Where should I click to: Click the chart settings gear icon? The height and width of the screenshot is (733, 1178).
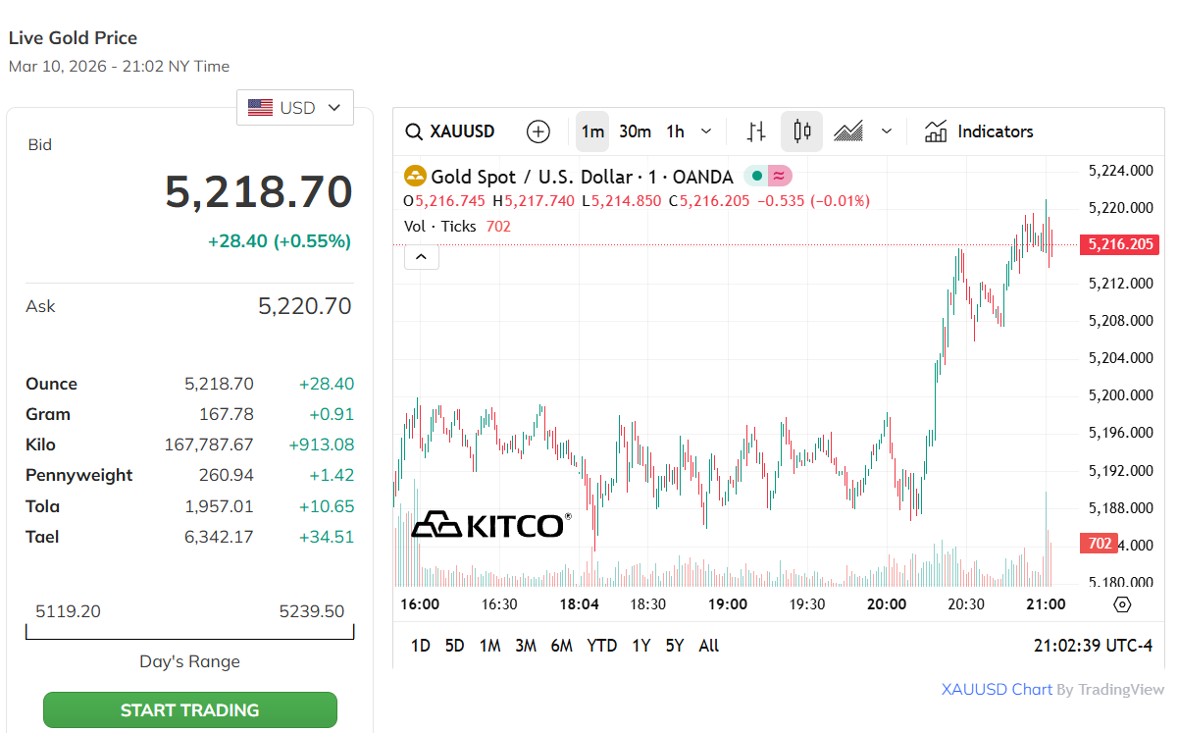tap(1123, 604)
